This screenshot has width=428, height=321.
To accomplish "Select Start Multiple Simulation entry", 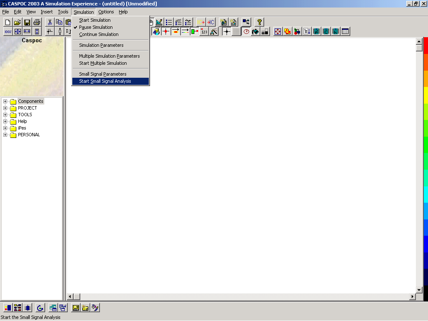I will 110,63.
